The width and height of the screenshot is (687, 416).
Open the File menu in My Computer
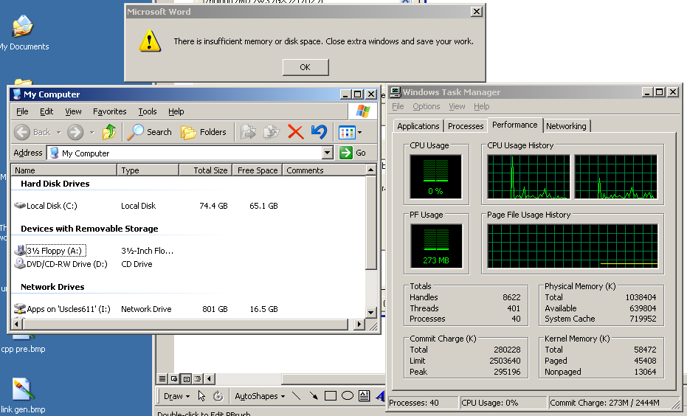click(22, 111)
